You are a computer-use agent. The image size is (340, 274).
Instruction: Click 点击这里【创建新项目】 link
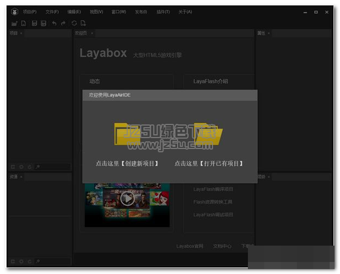[127, 163]
